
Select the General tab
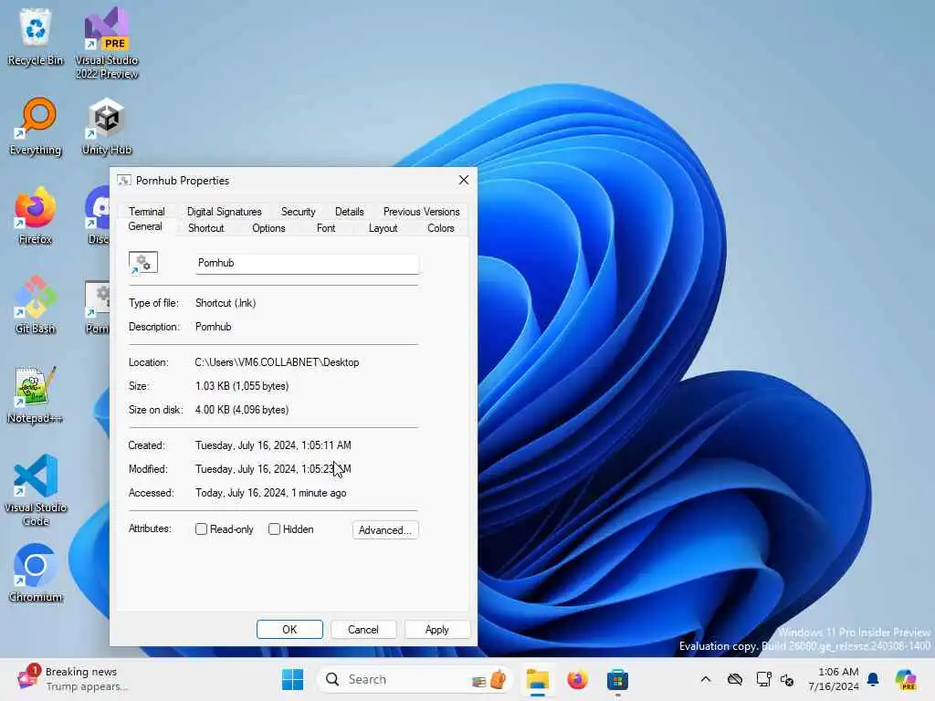[145, 226]
